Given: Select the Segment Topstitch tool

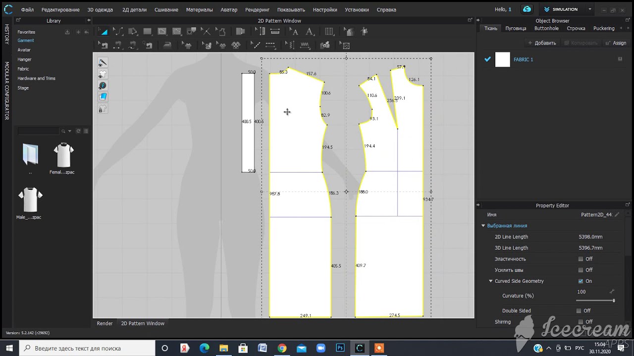Looking at the screenshot, I should click(270, 45).
